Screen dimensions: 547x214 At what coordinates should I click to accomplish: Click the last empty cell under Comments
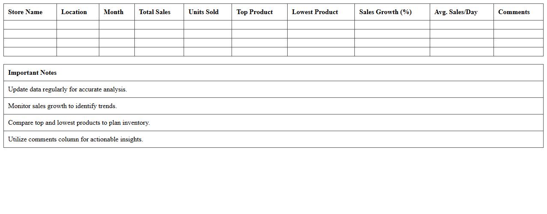[x=518, y=52]
